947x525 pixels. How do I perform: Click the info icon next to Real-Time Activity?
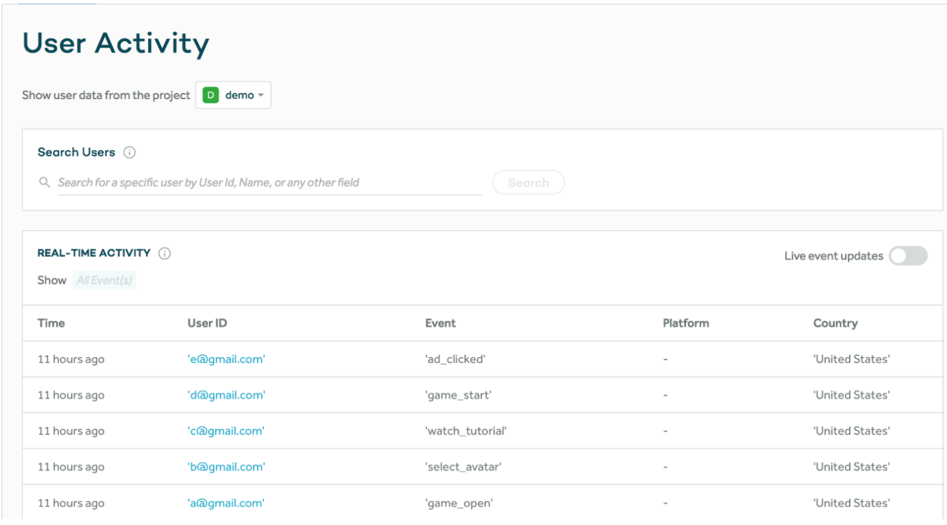165,253
